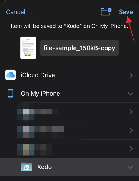Viewport: 139px width, 181px height.
Task: Save the file to Xodo
Action: pos(126,12)
